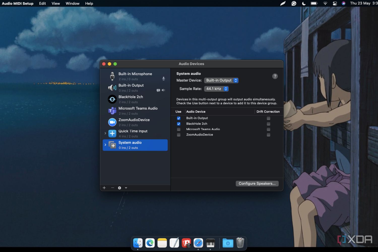Open the gear action menu
Image resolution: width=378 pixels, height=252 pixels.
[120, 188]
